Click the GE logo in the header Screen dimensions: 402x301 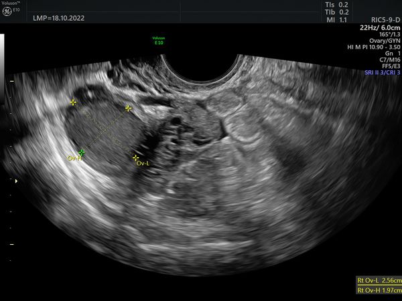pos(7,11)
